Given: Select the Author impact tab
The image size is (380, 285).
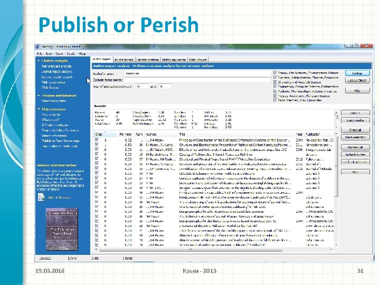Looking at the screenshot, I should pyautogui.click(x=102, y=59).
